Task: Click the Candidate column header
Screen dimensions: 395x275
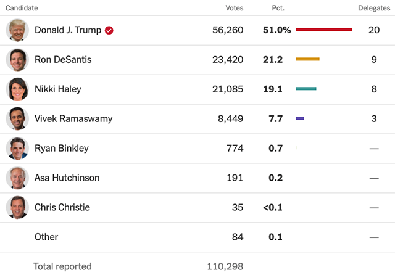Action: (22, 8)
